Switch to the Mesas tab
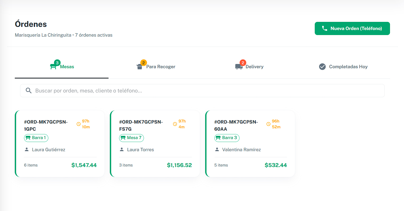 (x=62, y=67)
